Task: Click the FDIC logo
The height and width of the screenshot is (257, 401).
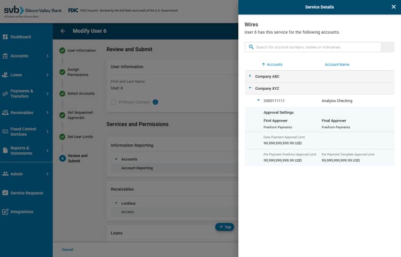Action: tap(73, 11)
